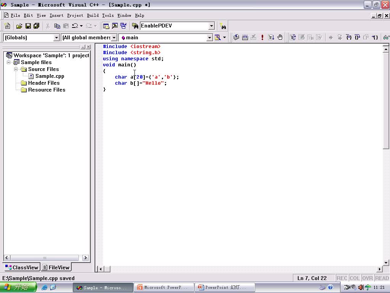
Task: Open the File menu
Action: click(15, 15)
